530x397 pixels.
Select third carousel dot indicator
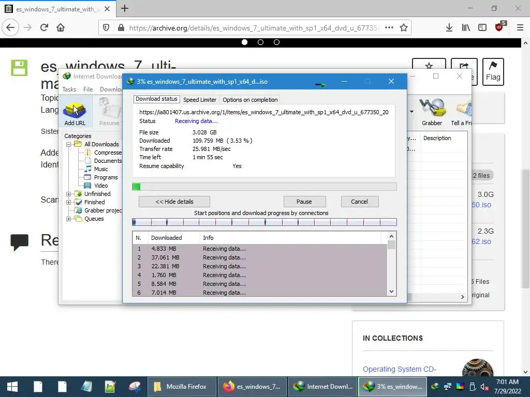(276, 42)
